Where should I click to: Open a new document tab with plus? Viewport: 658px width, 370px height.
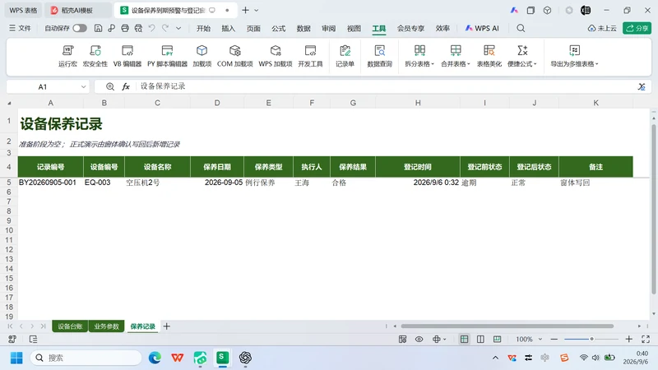pyautogui.click(x=245, y=10)
